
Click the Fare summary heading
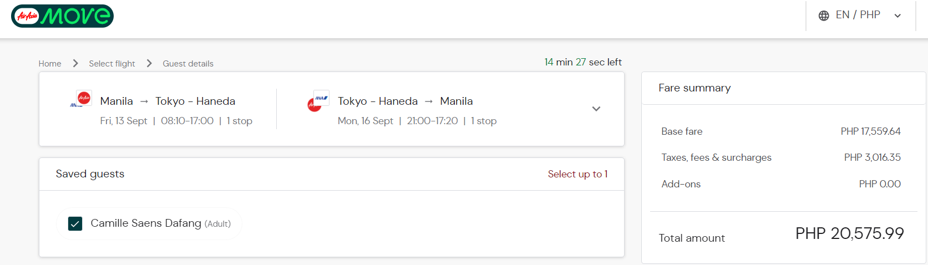click(694, 88)
